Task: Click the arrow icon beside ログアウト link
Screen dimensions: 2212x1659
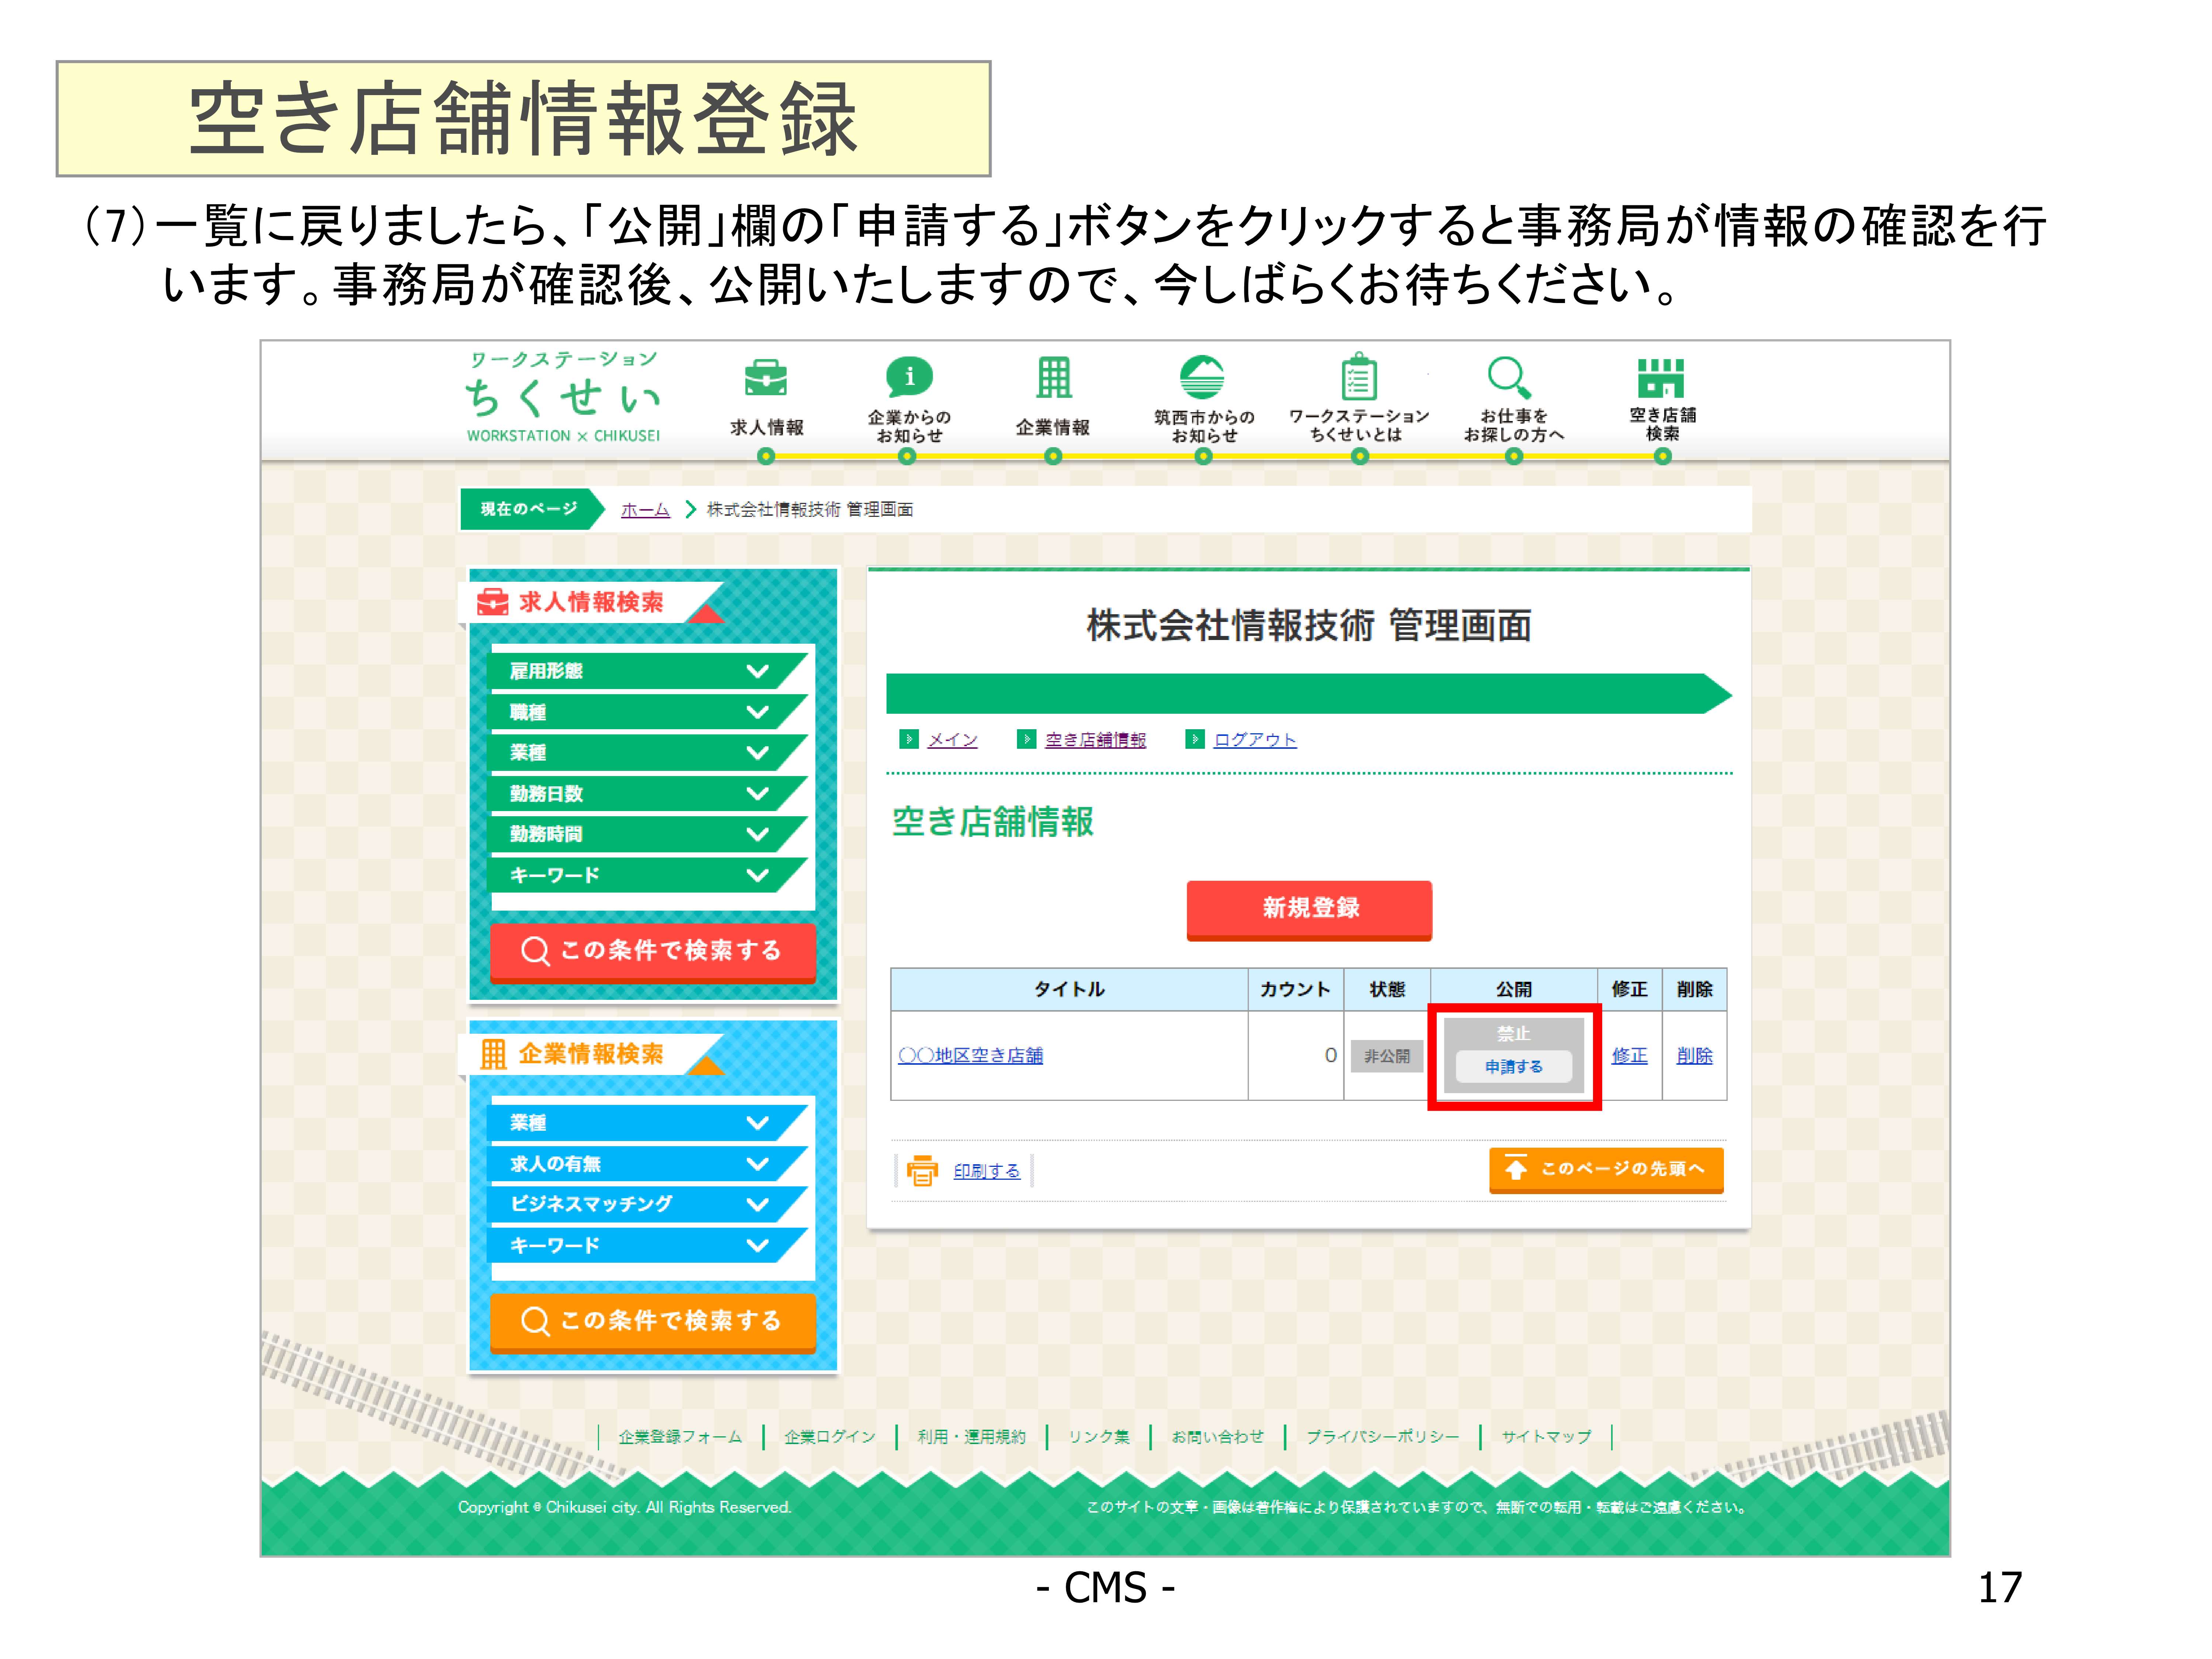Action: click(x=1194, y=739)
